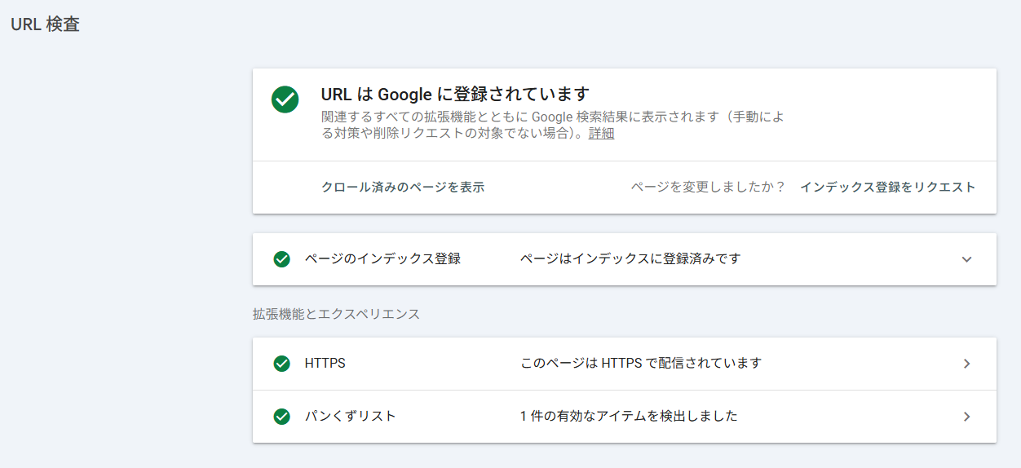Click the '1 件の有効なアイテムを検出しました' text

point(628,416)
